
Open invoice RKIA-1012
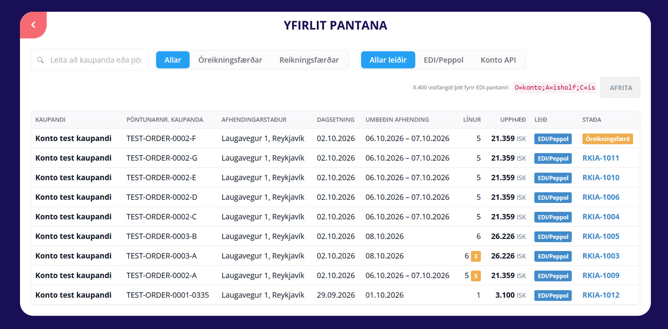click(600, 296)
